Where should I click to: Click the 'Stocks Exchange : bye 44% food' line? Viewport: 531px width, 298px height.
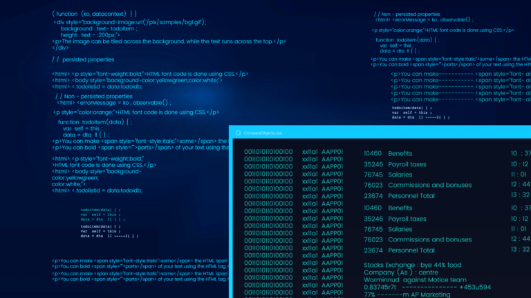click(x=413, y=265)
